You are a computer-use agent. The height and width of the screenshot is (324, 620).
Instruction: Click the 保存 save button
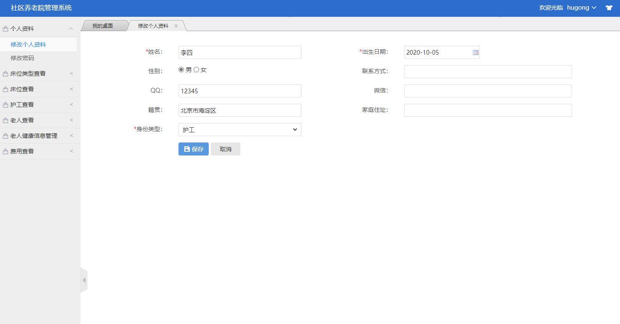point(194,149)
